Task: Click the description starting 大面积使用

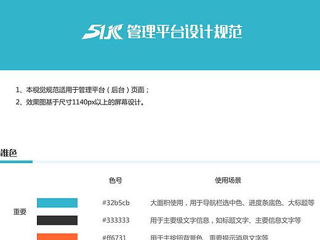Action: tap(233, 203)
